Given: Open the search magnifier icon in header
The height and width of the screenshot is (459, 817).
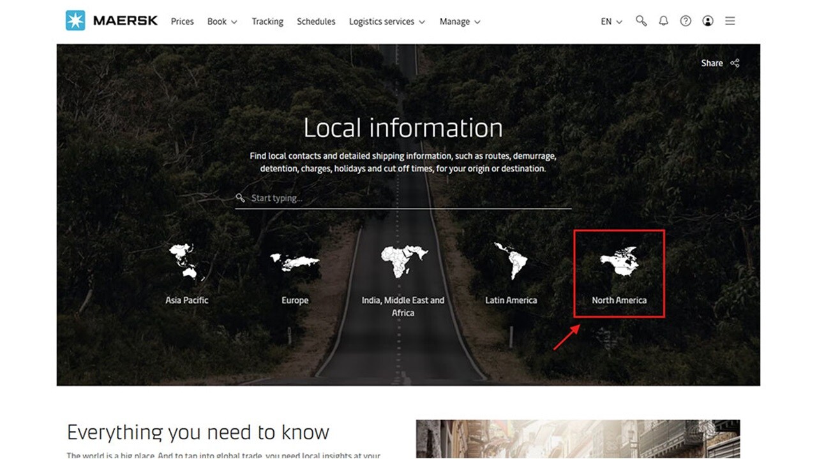Looking at the screenshot, I should pyautogui.click(x=641, y=21).
